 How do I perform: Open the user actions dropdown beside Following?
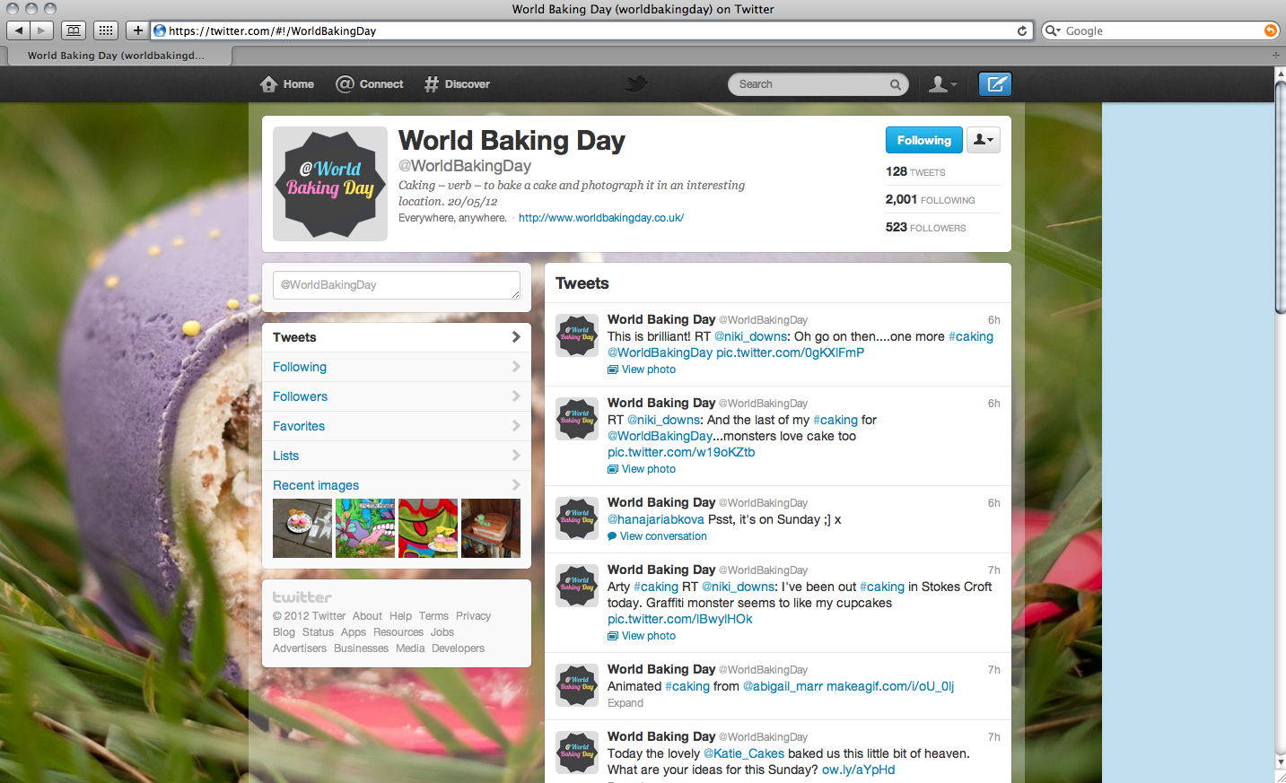[x=984, y=140]
